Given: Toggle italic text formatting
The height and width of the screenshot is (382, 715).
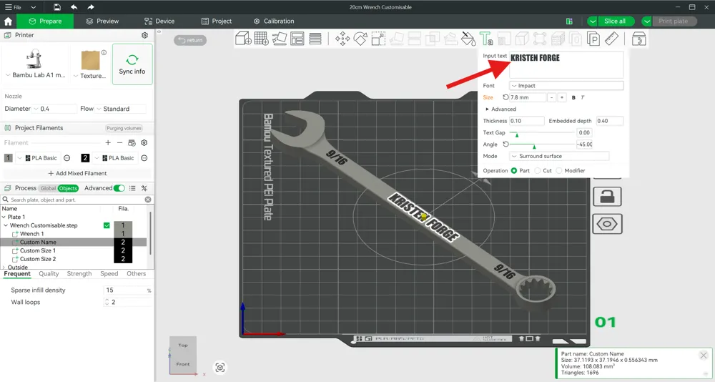Looking at the screenshot, I should pos(583,97).
